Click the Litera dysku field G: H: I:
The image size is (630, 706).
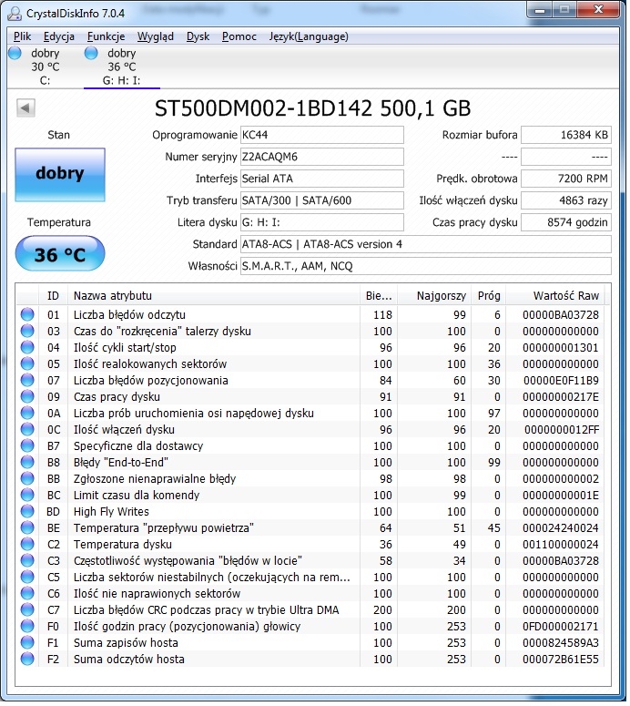[321, 222]
